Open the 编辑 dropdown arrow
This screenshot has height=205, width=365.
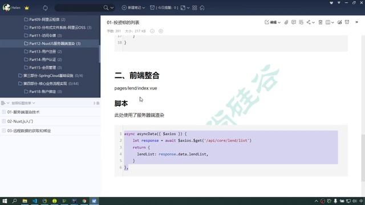(x=279, y=23)
